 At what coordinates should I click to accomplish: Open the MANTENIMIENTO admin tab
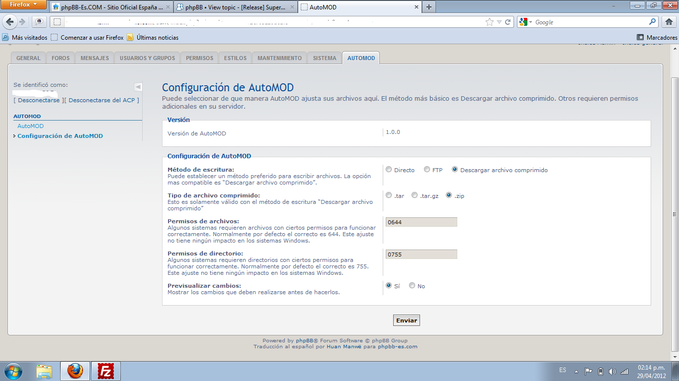[279, 58]
